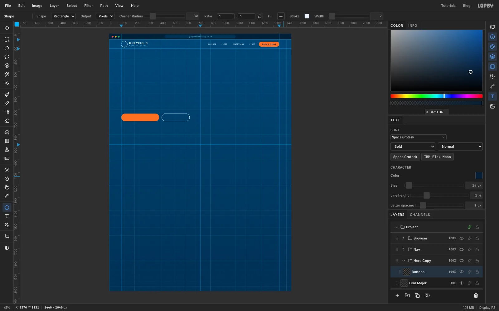Collapse the Hero Copy folder

pyautogui.click(x=404, y=261)
